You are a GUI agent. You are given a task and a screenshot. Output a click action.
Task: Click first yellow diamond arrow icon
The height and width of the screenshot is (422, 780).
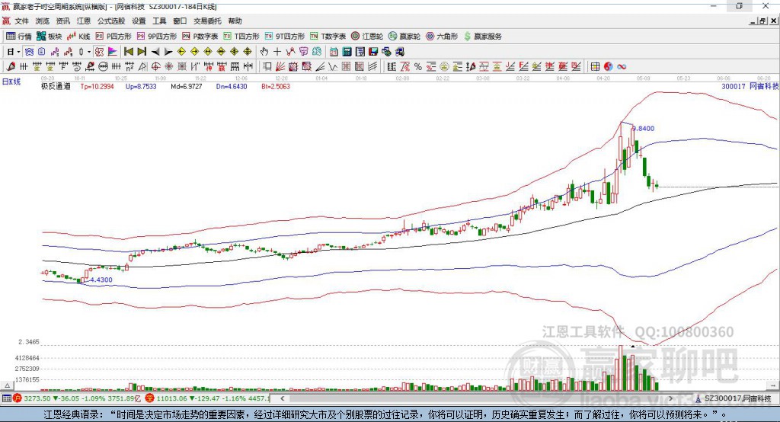181,52
